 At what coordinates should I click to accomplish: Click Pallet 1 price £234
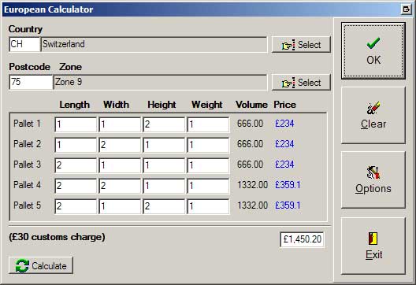click(x=284, y=124)
